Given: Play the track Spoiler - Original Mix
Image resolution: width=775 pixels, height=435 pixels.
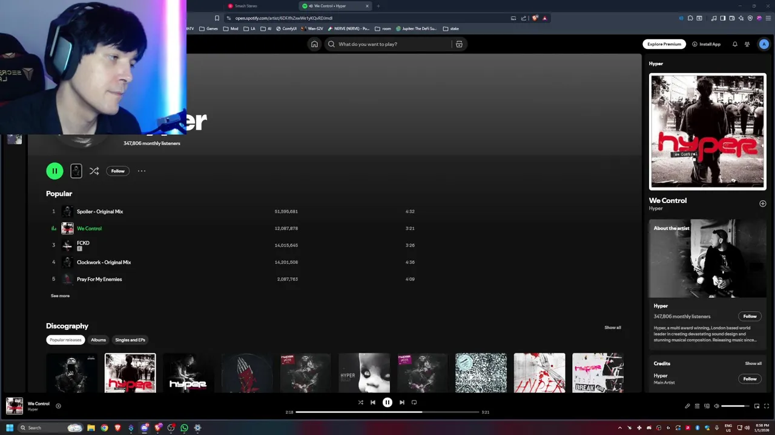Looking at the screenshot, I should click(100, 211).
